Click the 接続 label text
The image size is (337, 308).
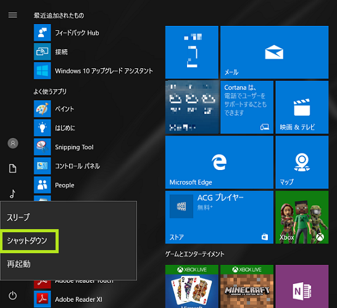click(x=61, y=52)
